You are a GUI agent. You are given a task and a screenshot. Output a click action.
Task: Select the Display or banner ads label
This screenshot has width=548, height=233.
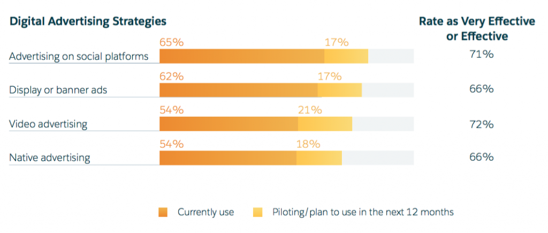[x=58, y=90]
